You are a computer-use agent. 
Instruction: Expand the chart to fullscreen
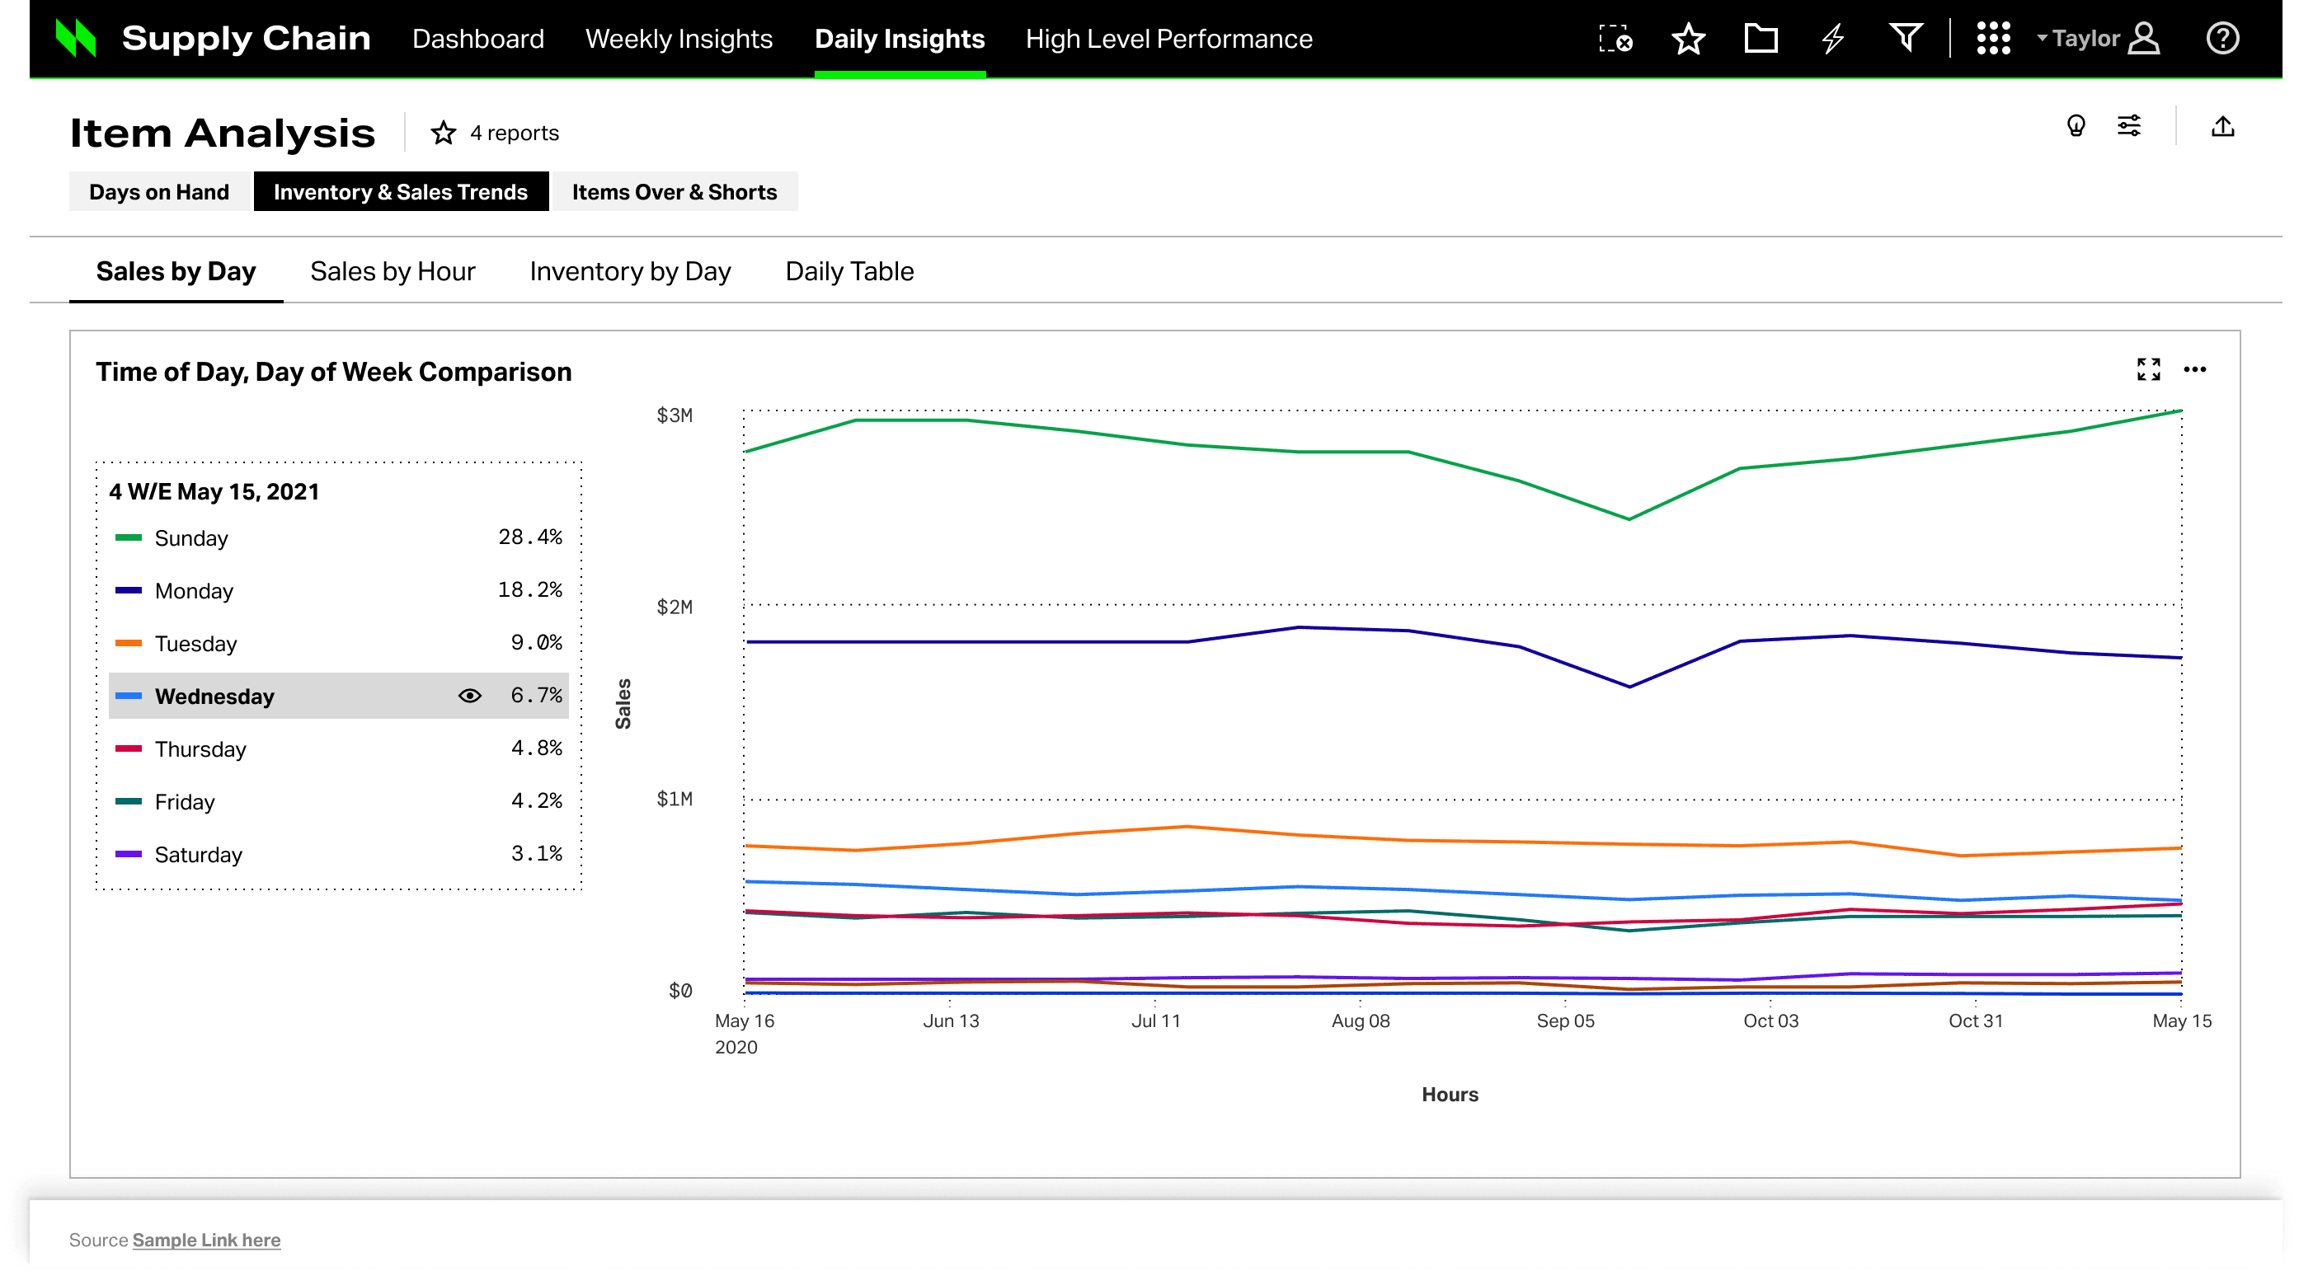2148,368
